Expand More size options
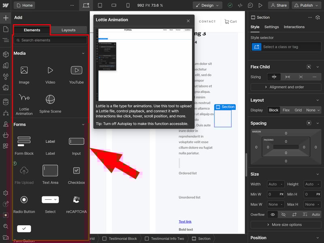 click(286, 225)
